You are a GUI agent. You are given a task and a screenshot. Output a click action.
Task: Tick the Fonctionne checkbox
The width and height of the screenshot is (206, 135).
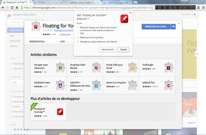coord(11,116)
